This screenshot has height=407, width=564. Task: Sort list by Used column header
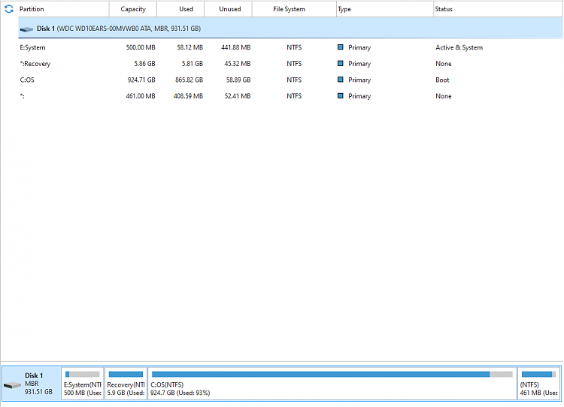(x=186, y=9)
